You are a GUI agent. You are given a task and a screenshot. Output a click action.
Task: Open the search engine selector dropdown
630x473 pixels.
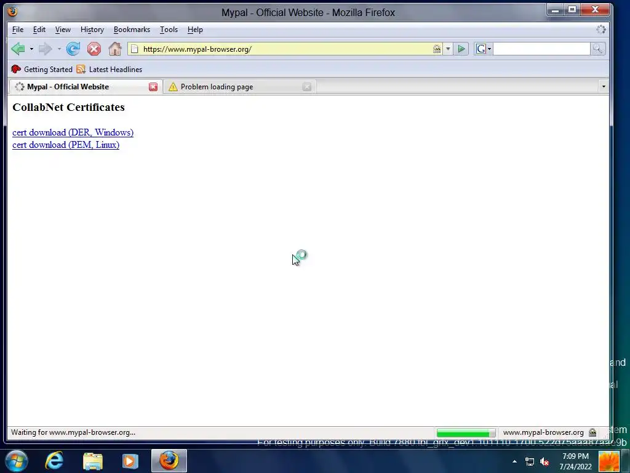click(x=484, y=49)
